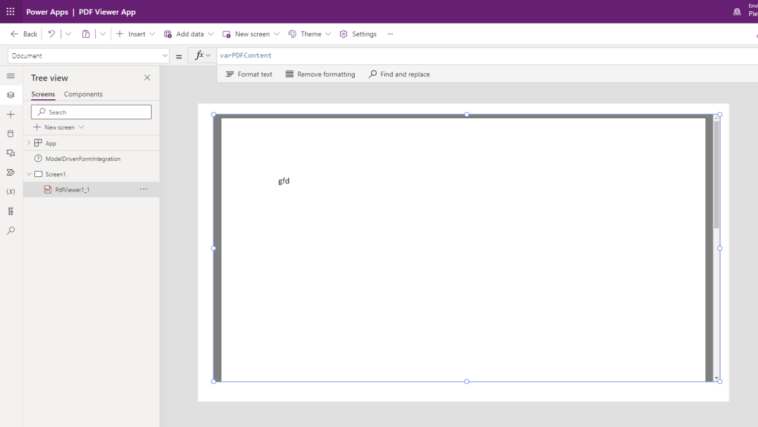Screen dimensions: 758x427
Task: Open the Power Automate panel icon
Action: 11,172
